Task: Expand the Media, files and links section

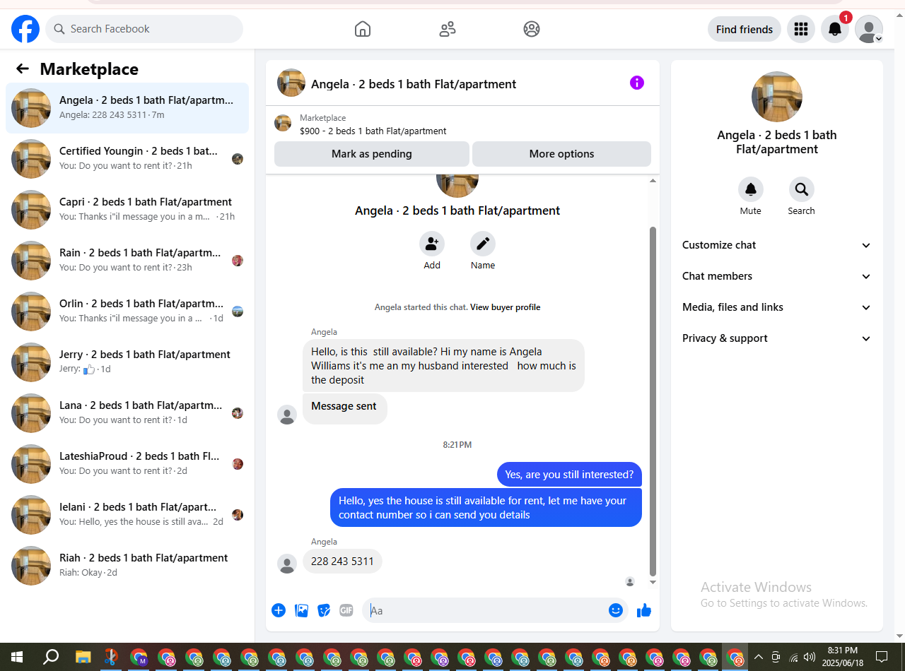Action: coord(777,307)
